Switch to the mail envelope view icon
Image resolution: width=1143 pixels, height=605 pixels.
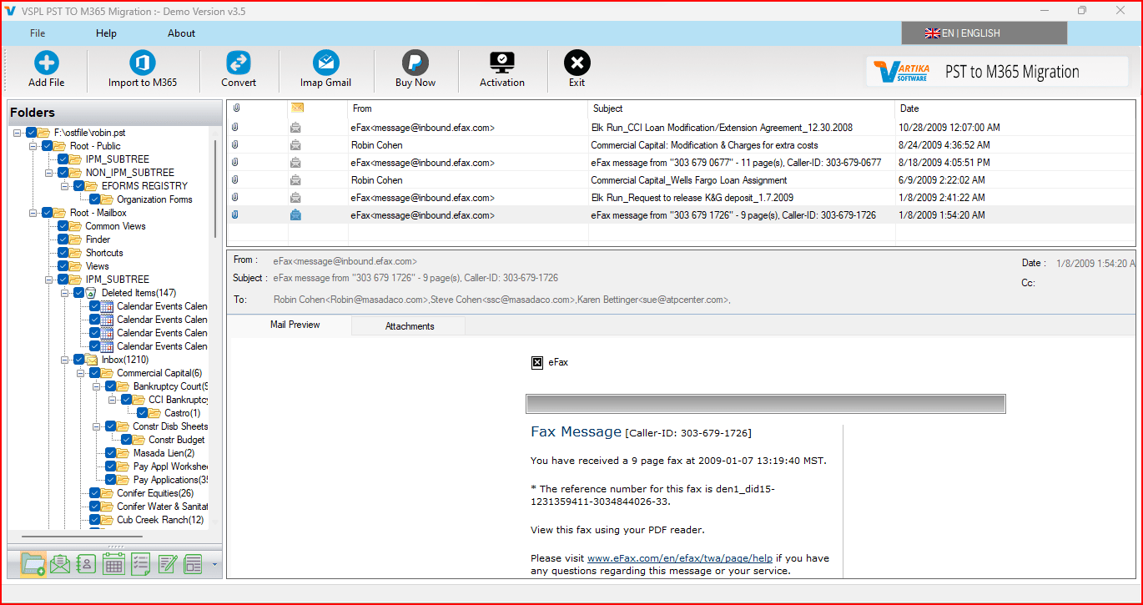60,564
